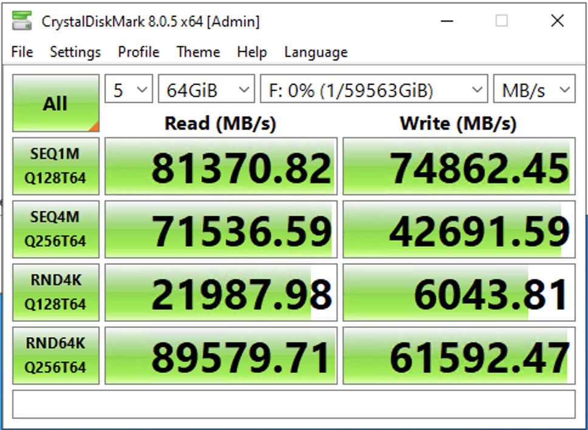
Task: Run all benchmarks with the All button
Action: 55,103
